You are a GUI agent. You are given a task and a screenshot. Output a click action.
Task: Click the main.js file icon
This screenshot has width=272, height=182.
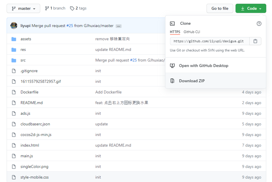coord(14,156)
